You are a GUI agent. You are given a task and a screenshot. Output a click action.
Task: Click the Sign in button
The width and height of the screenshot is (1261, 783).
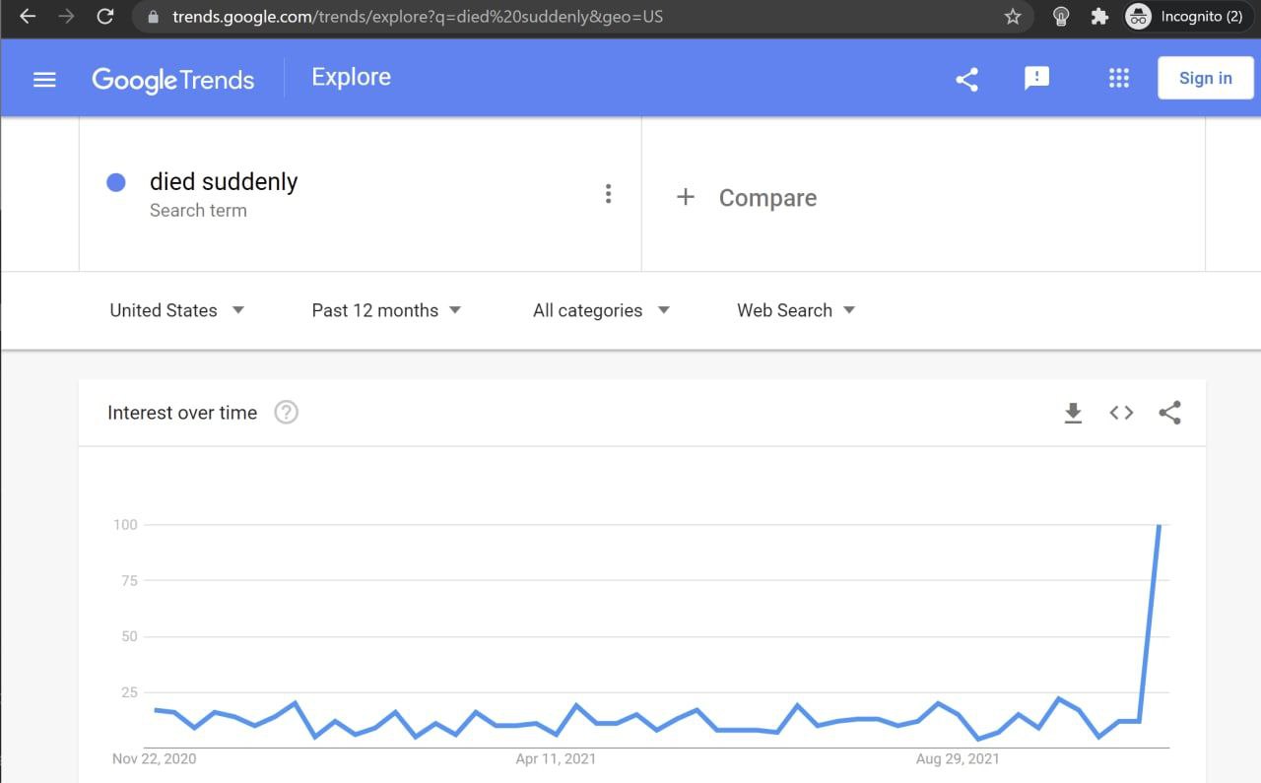pos(1205,79)
